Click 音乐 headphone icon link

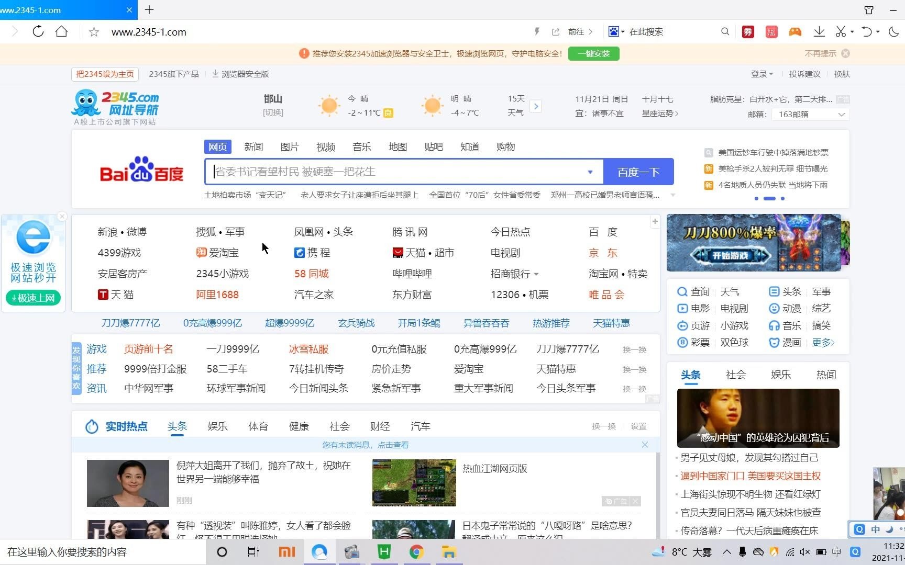(785, 325)
